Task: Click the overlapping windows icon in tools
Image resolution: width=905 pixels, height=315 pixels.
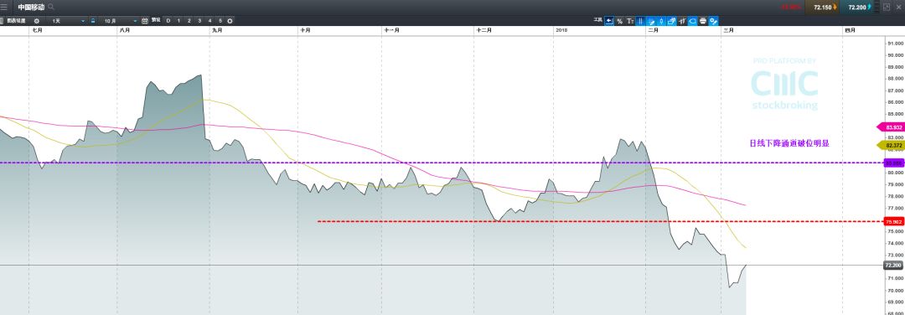Action: click(672, 21)
